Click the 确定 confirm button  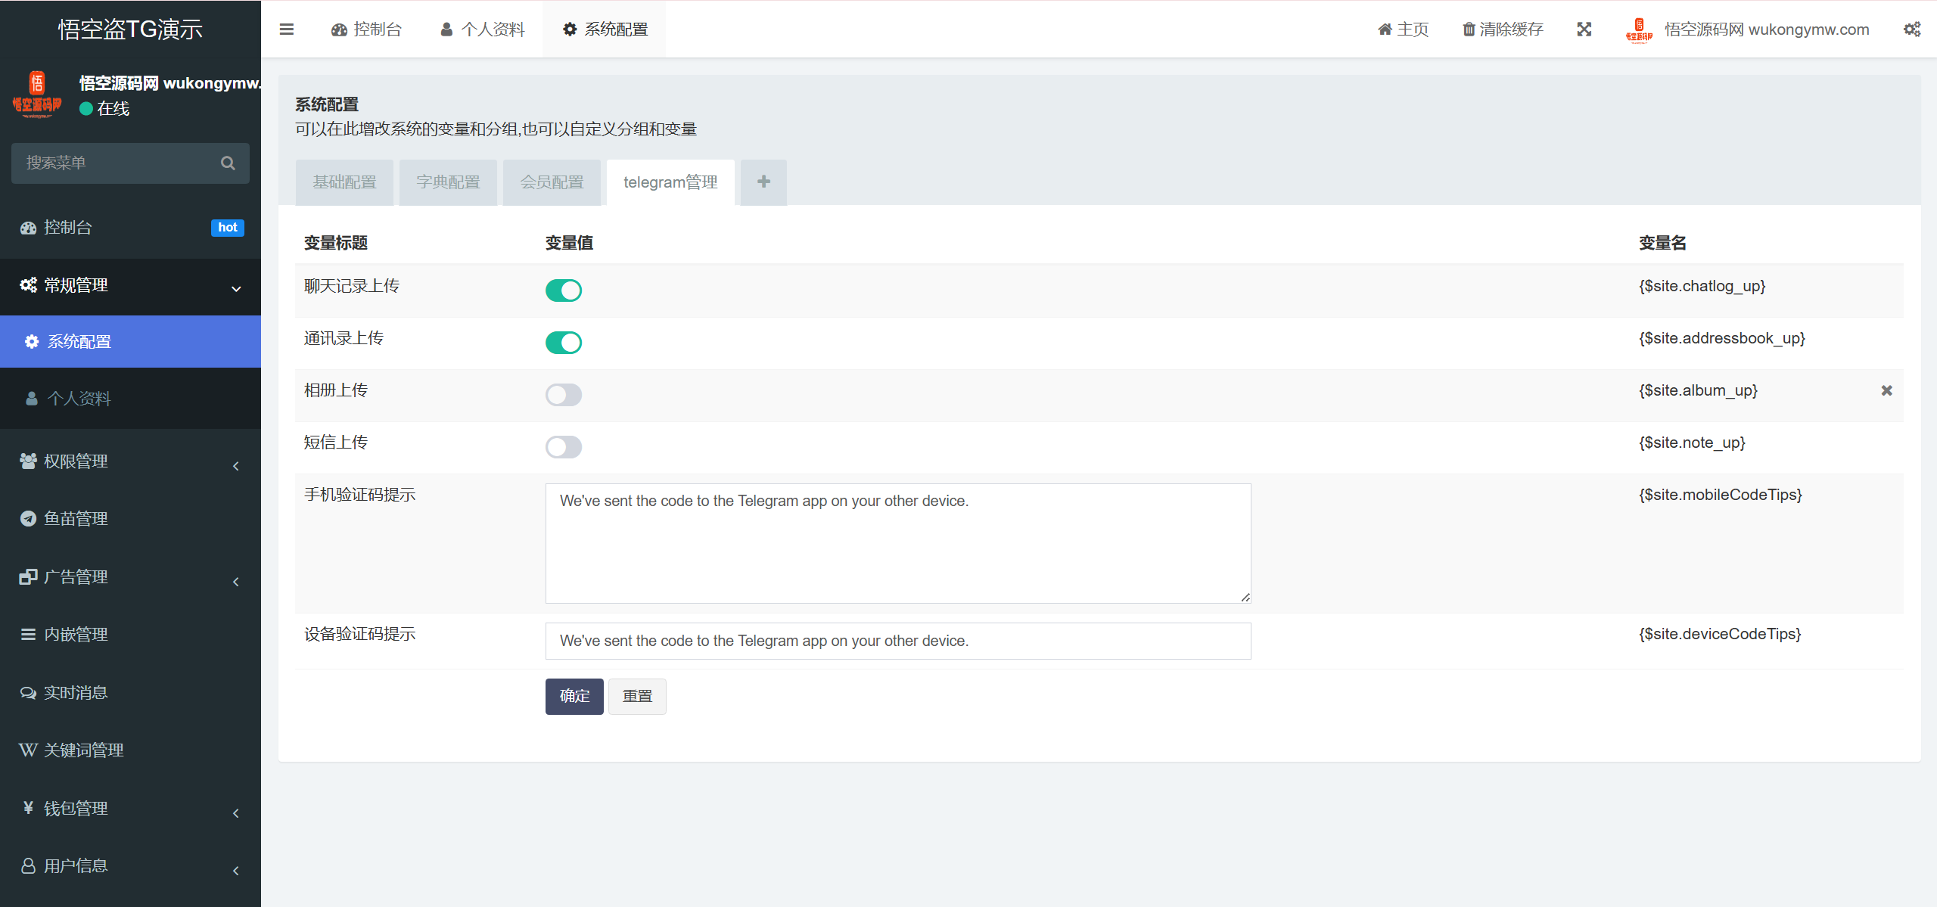574,696
